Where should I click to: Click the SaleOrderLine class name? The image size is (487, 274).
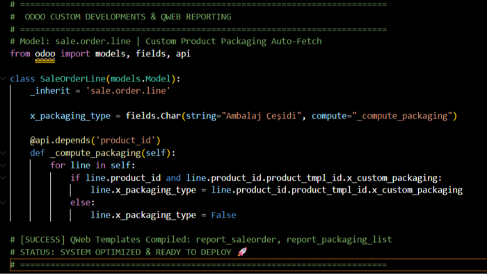point(72,79)
